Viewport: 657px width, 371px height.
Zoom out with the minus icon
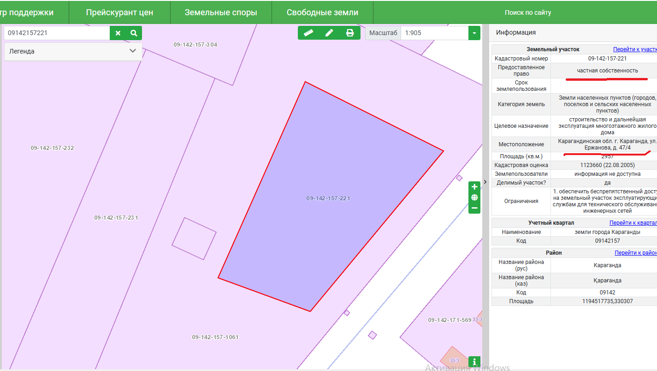click(x=474, y=208)
